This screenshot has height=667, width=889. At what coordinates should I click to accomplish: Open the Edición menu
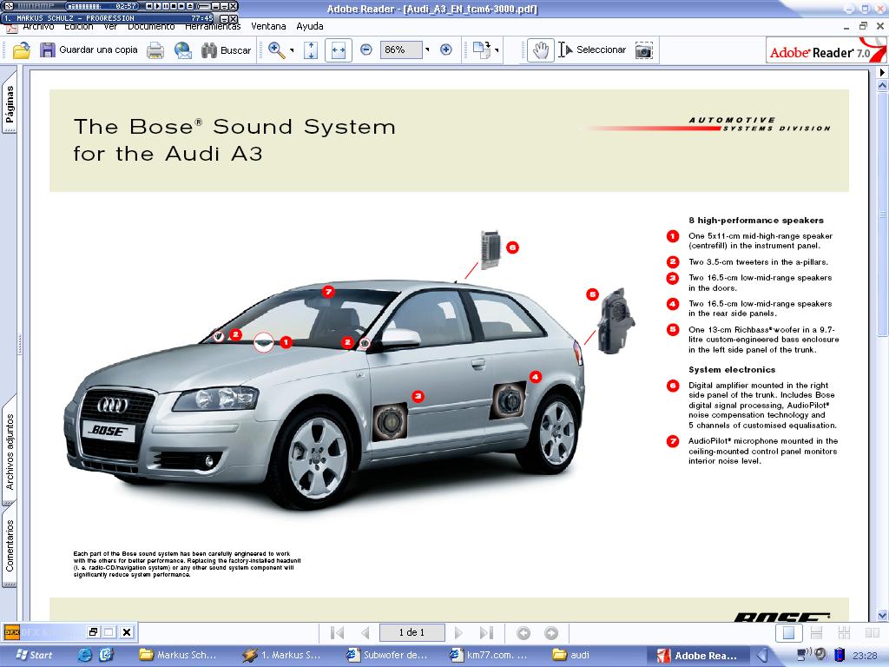pyautogui.click(x=79, y=27)
